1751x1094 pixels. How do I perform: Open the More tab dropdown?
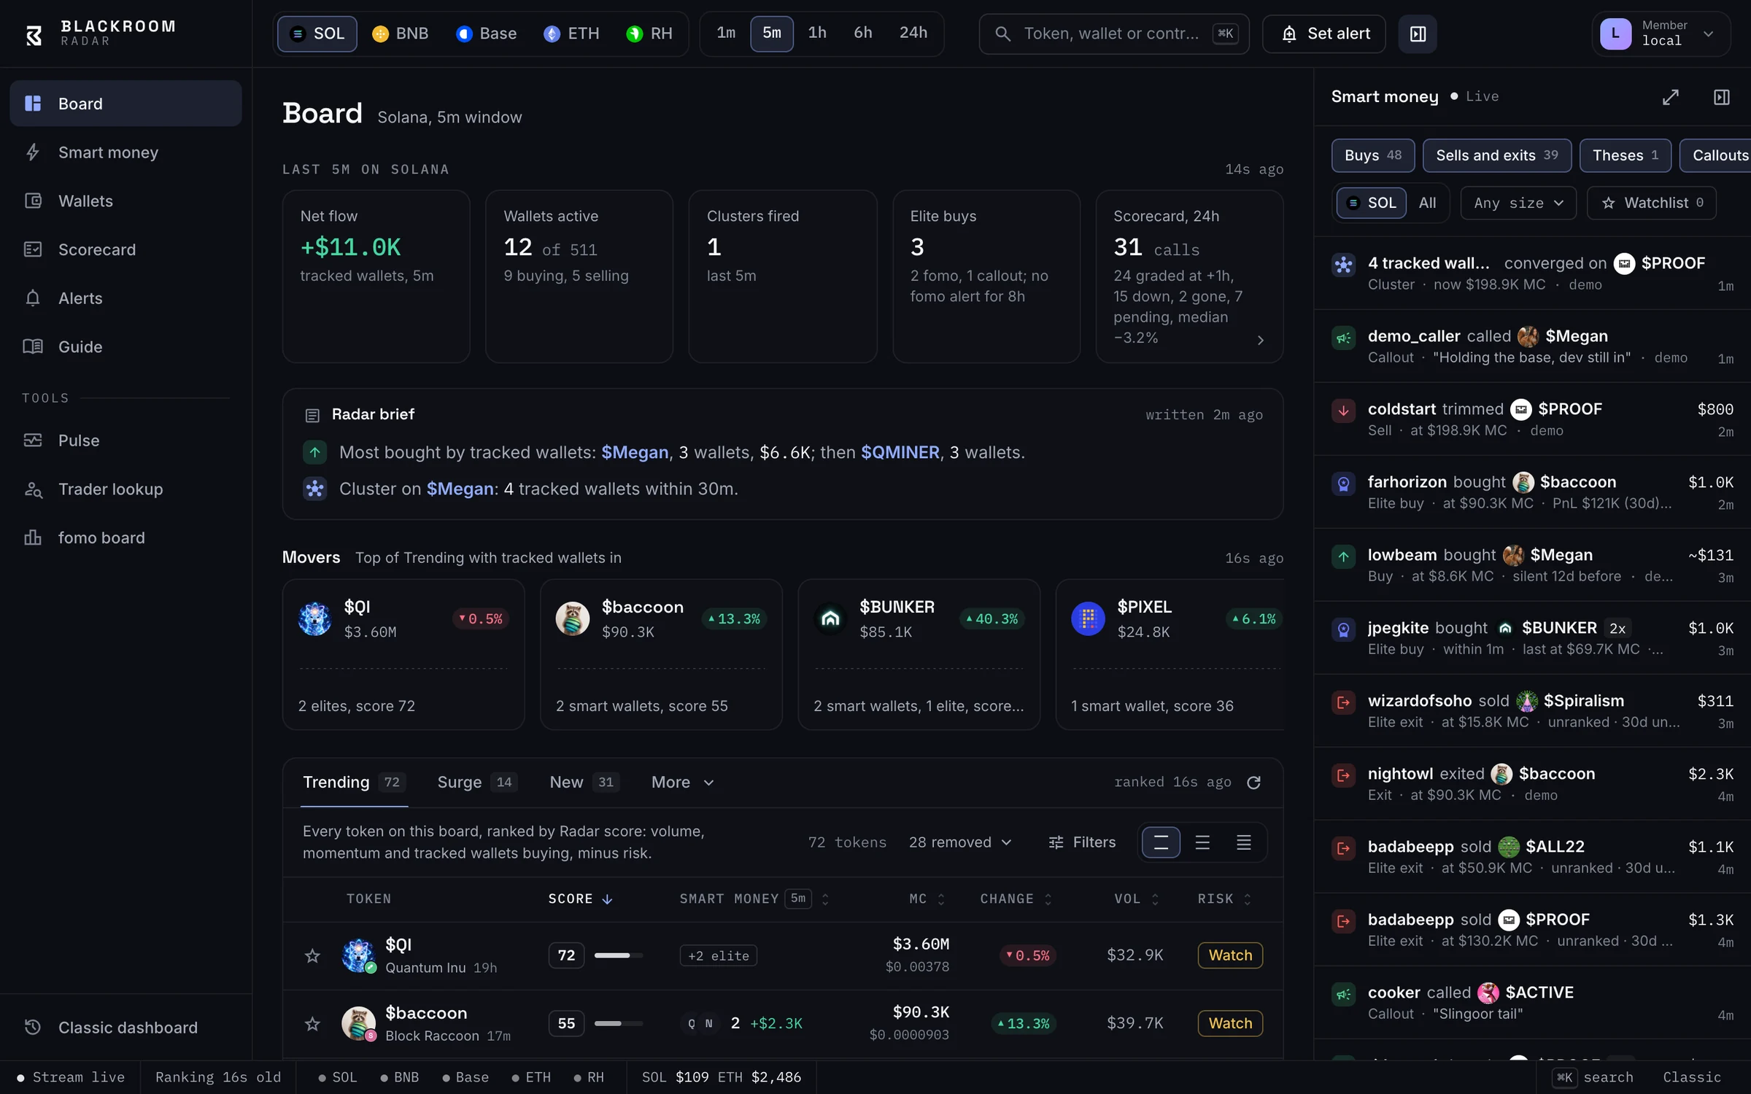coord(682,783)
